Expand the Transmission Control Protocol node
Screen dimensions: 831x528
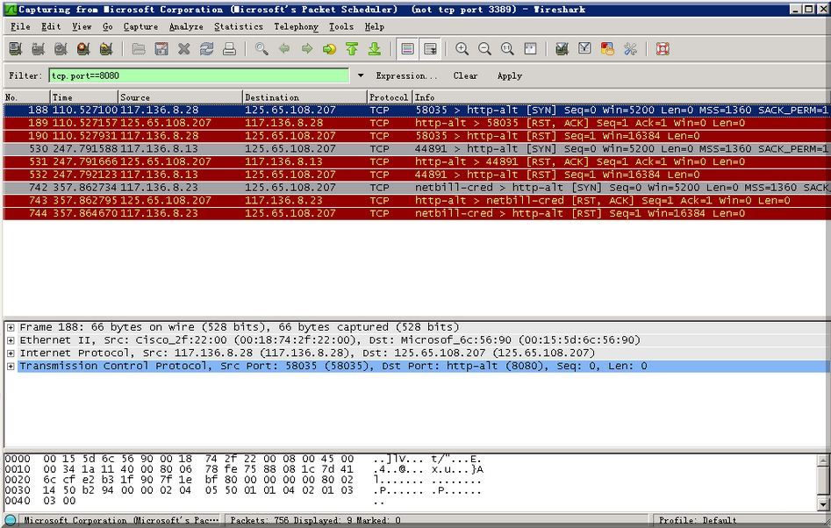[11, 367]
